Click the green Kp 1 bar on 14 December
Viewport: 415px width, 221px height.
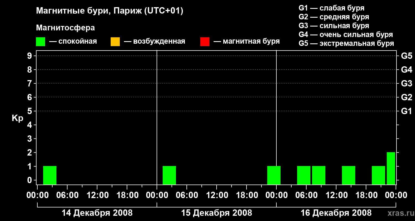coord(50,175)
